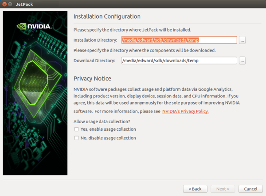
Task: Click the 'Allow usage data collection?' text
Action: click(x=102, y=121)
